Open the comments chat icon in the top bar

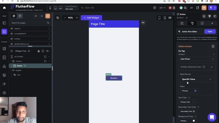(x=185, y=8)
